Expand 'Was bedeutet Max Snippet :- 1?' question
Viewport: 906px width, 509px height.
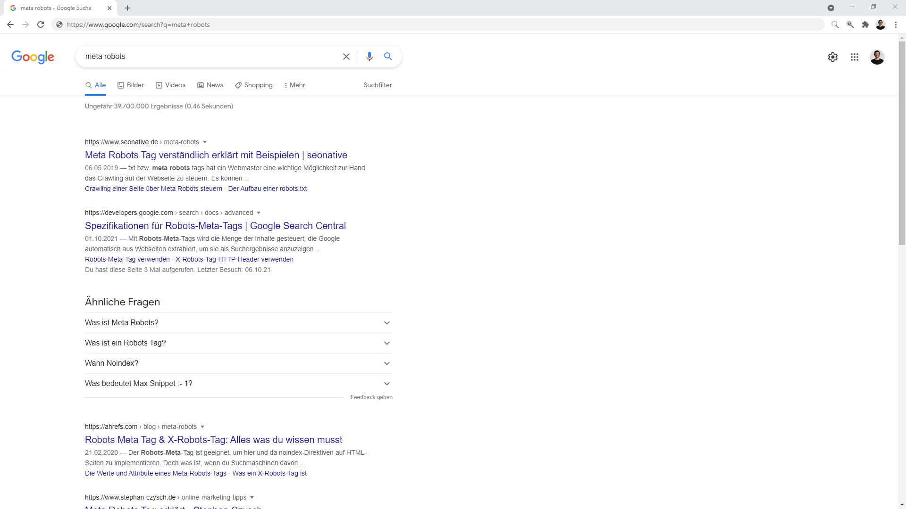(x=238, y=384)
